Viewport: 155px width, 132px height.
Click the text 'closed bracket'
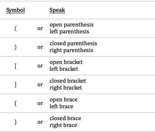(68, 81)
